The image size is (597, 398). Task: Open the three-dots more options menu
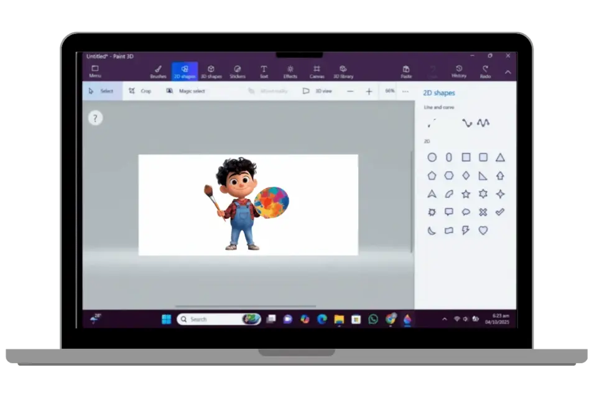[x=405, y=91]
